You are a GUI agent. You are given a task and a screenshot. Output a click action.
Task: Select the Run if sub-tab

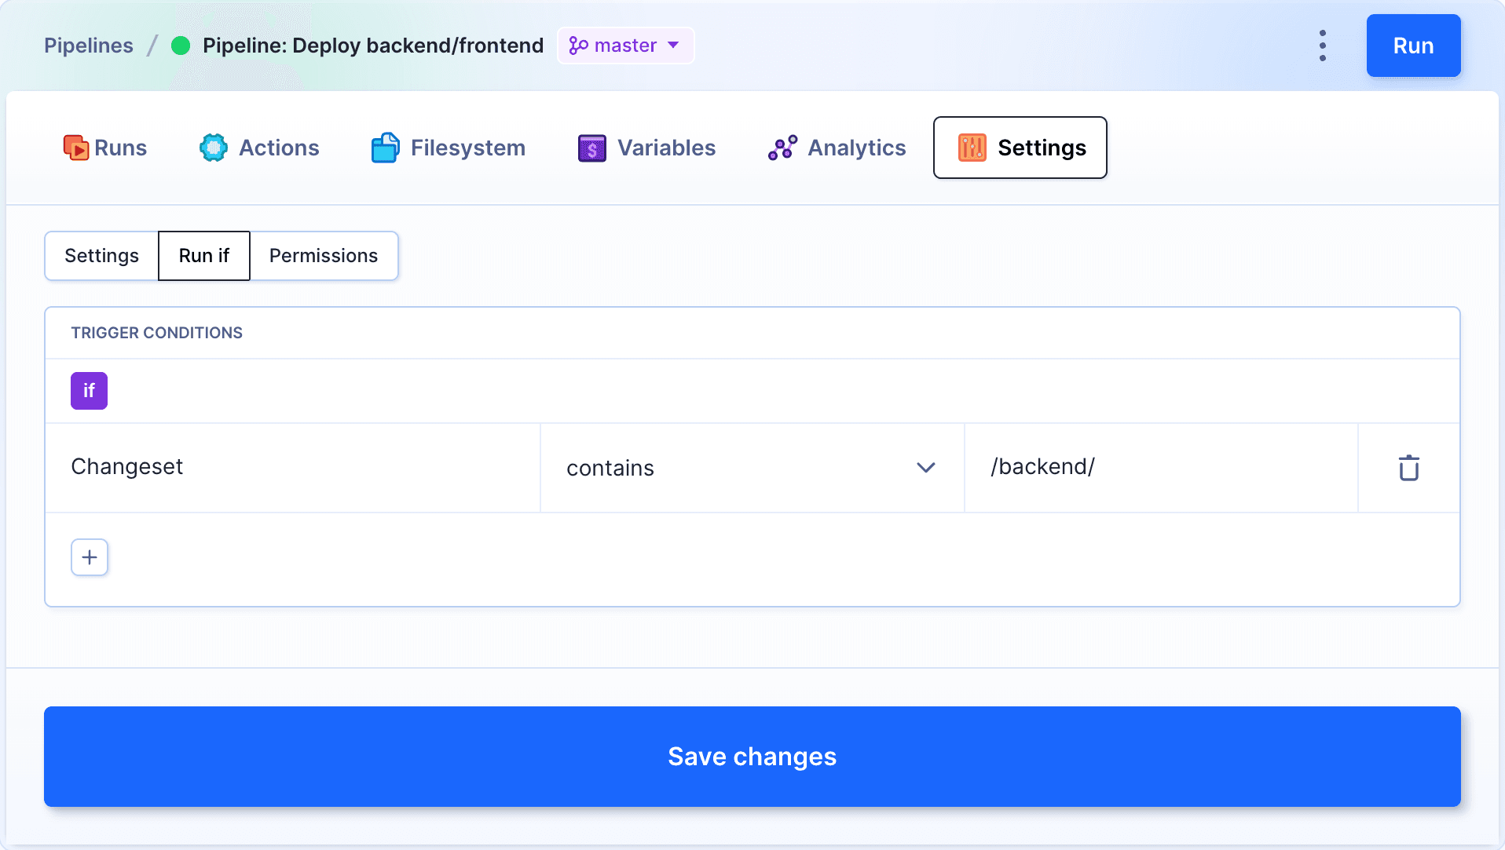(x=204, y=256)
